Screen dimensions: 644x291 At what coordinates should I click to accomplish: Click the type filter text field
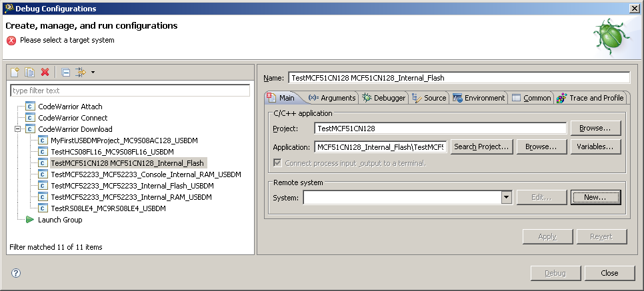click(x=130, y=91)
